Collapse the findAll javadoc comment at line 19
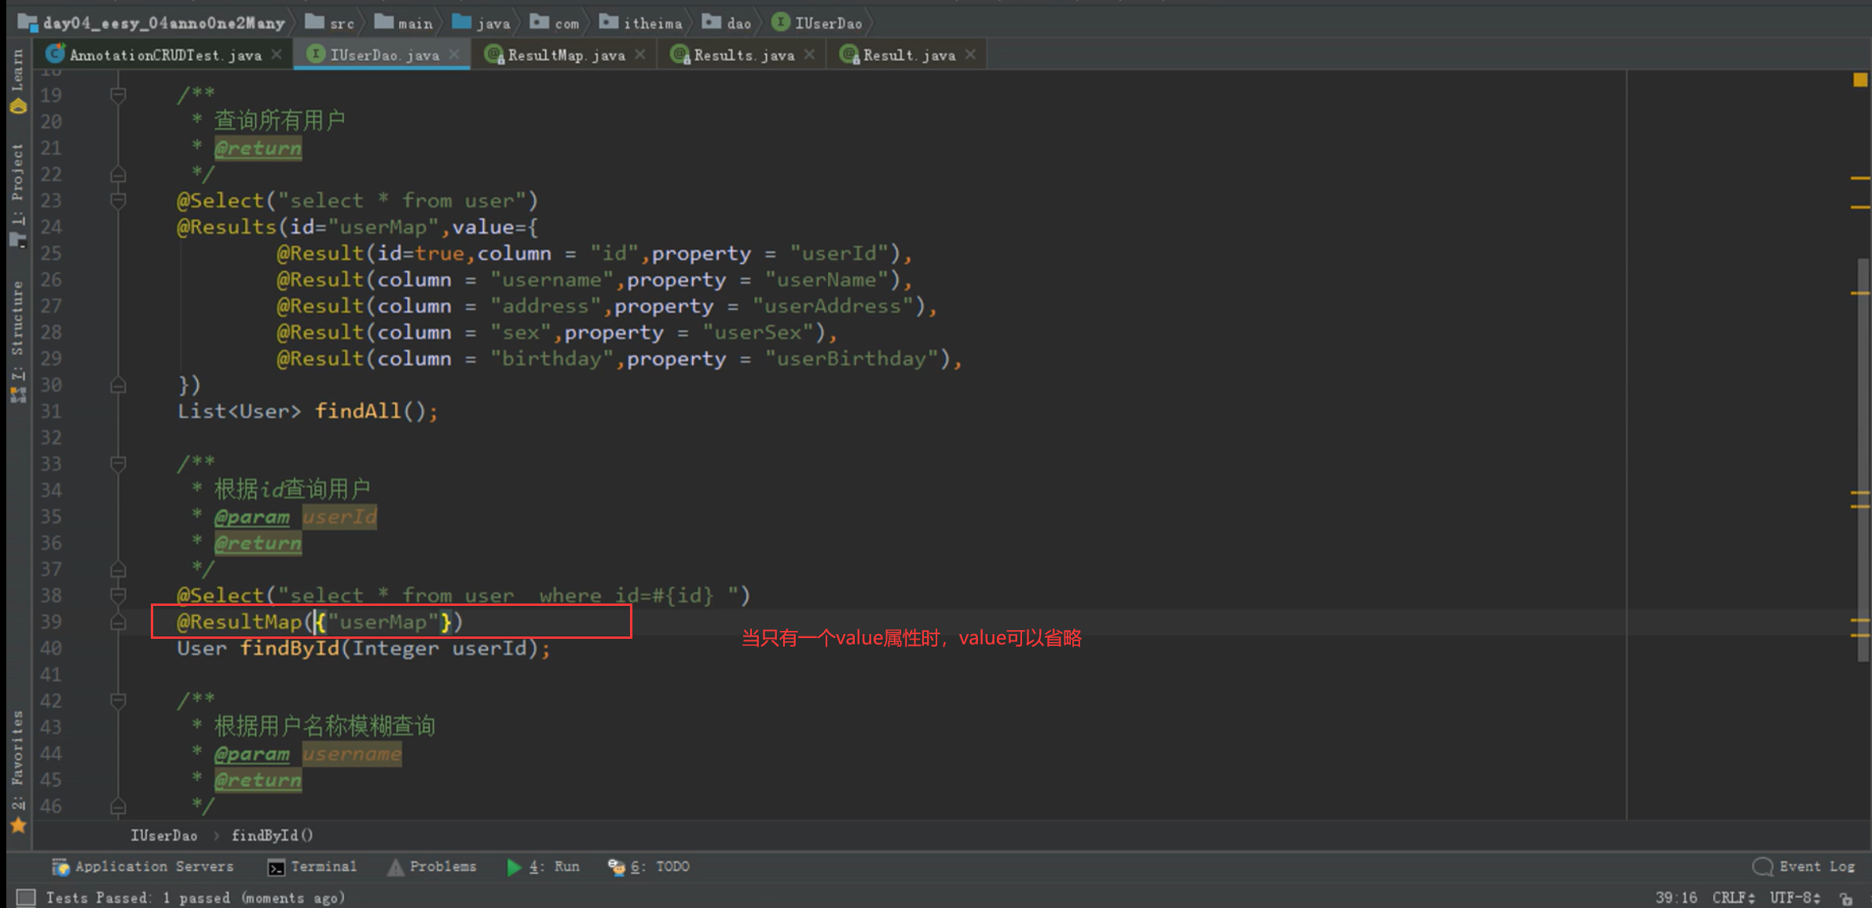The width and height of the screenshot is (1872, 908). point(118,95)
